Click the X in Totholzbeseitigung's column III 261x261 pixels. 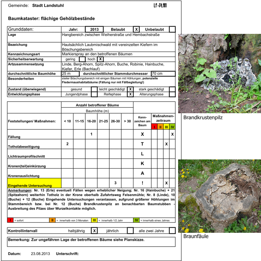click(x=166, y=144)
